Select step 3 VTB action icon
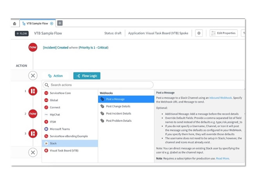 click(x=33, y=134)
